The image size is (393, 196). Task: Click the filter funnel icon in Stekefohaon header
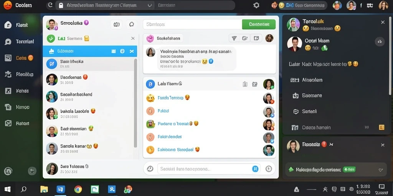tap(234, 38)
